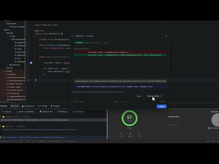Click the purple fix gutter icon on line 18
The height and width of the screenshot is (164, 219).
pos(31,63)
